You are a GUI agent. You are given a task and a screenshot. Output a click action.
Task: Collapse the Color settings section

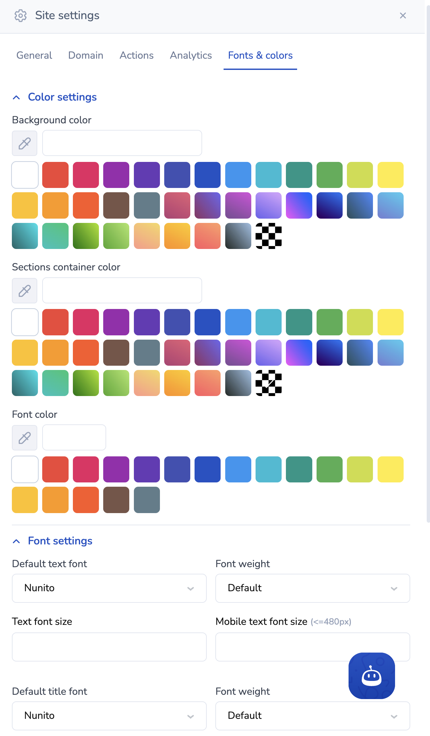coord(16,97)
